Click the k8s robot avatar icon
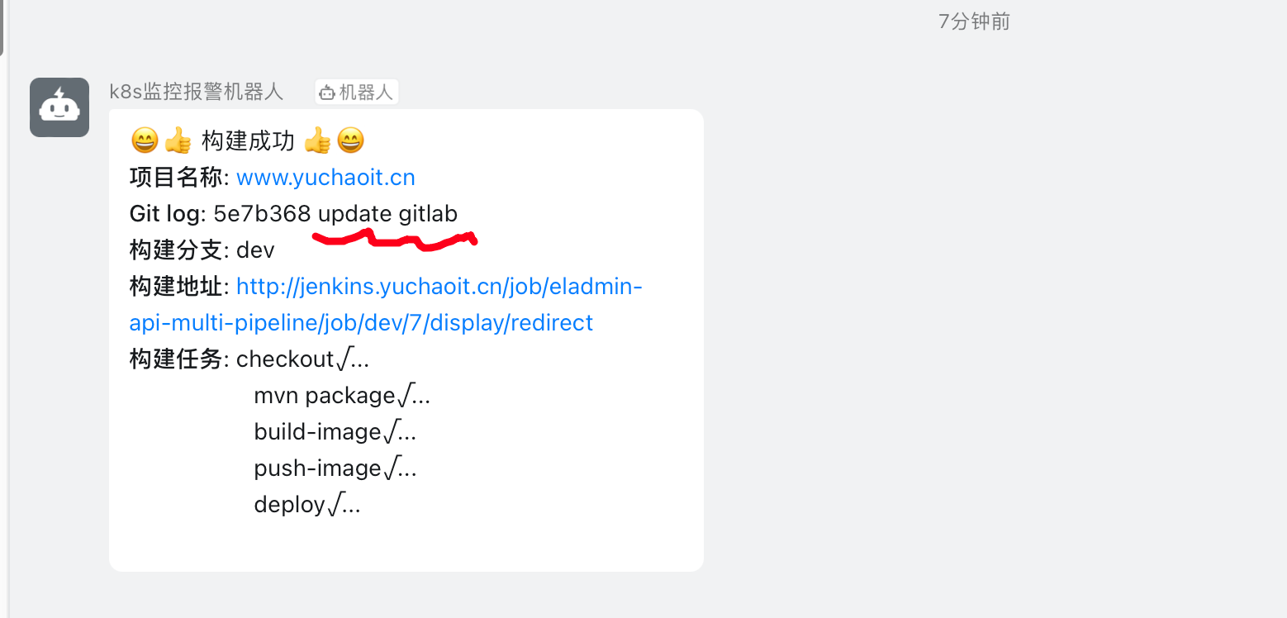This screenshot has height=618, width=1287. [x=59, y=107]
